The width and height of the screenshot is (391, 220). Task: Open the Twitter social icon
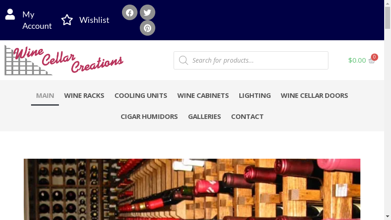(x=148, y=12)
